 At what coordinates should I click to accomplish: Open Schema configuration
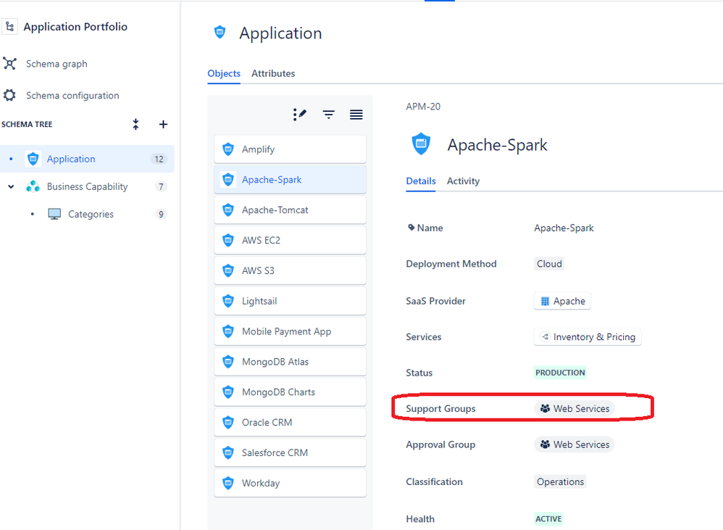[x=72, y=96]
